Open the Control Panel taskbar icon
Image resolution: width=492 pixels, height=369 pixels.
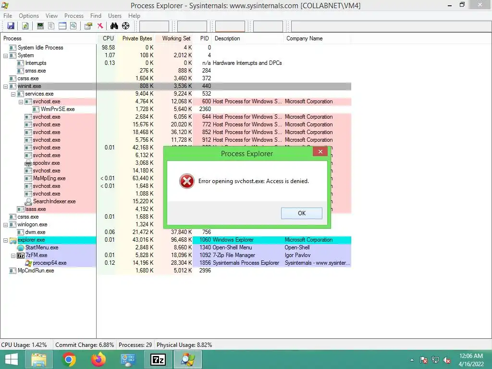click(128, 359)
